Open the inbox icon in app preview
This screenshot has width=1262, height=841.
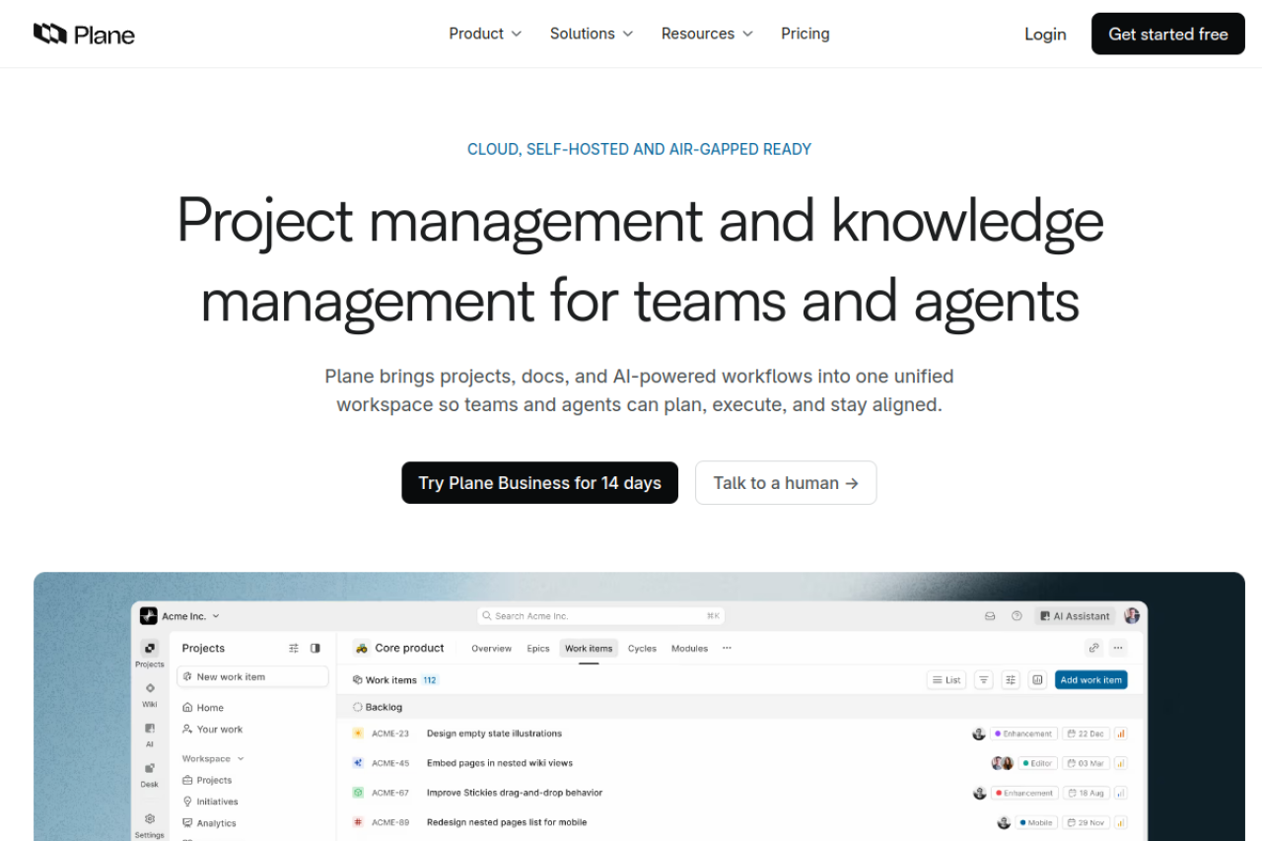tap(990, 616)
